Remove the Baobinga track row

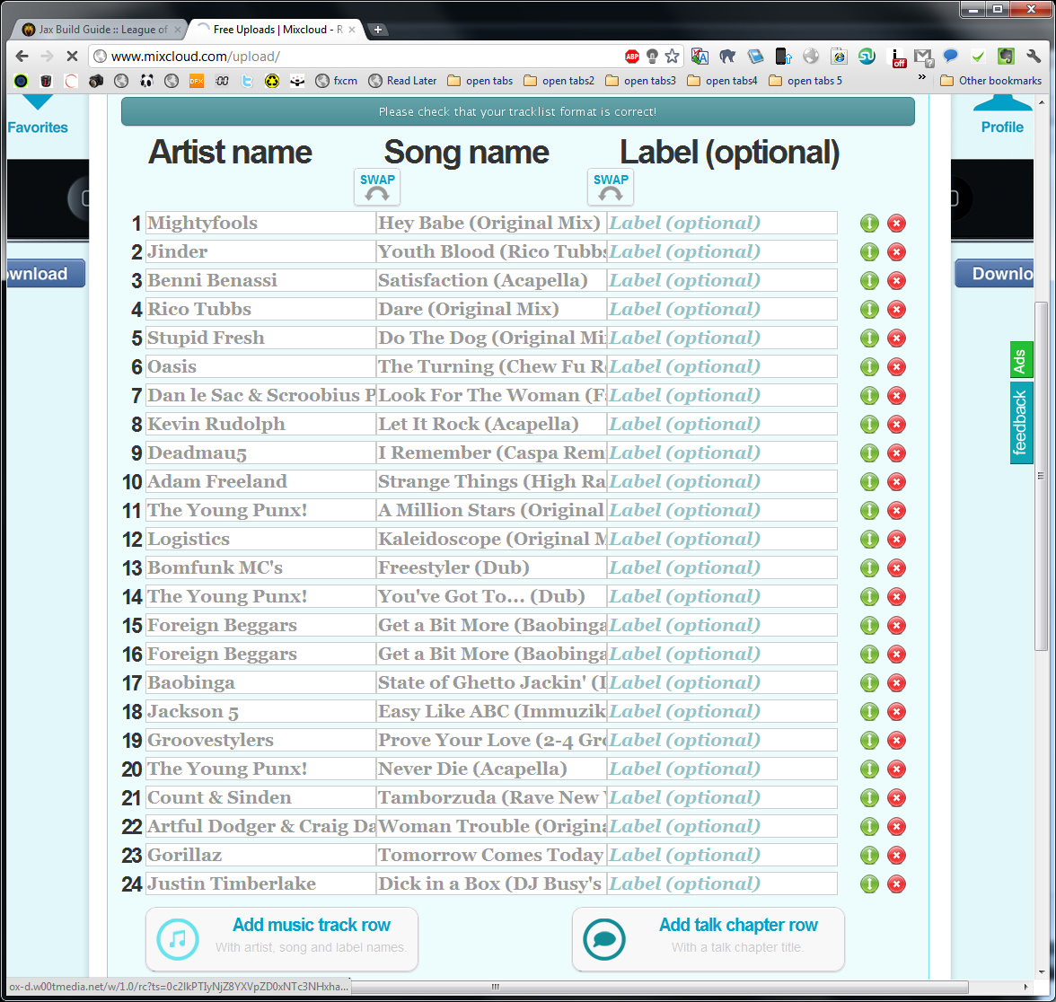click(x=896, y=682)
